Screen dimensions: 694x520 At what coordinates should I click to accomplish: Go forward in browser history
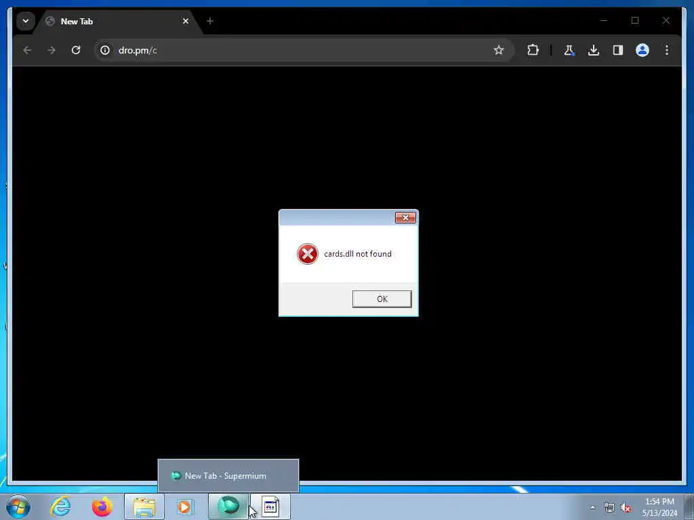pyautogui.click(x=52, y=50)
